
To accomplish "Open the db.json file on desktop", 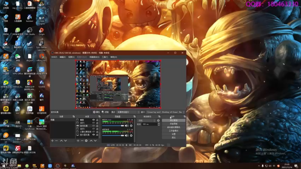I will coord(30,58).
